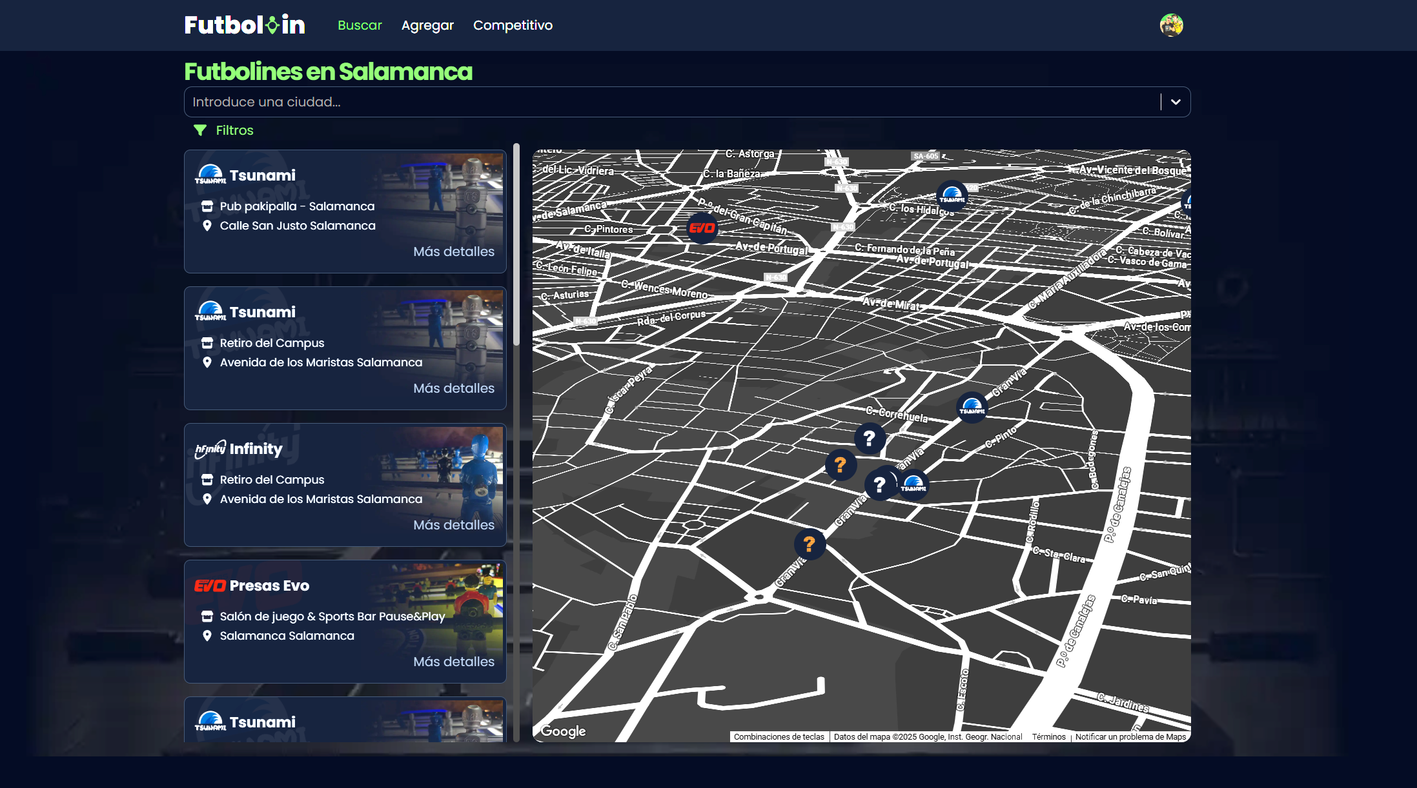Click the green Filtros funnel icon

coord(200,130)
